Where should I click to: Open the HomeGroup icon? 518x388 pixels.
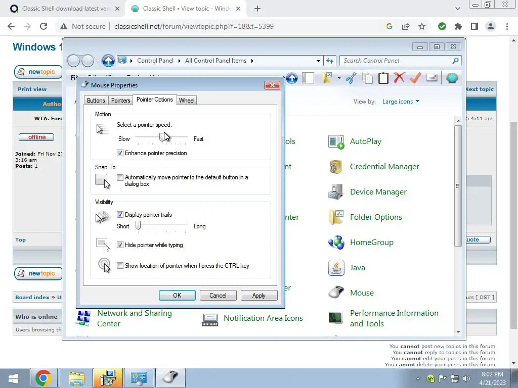[336, 243]
